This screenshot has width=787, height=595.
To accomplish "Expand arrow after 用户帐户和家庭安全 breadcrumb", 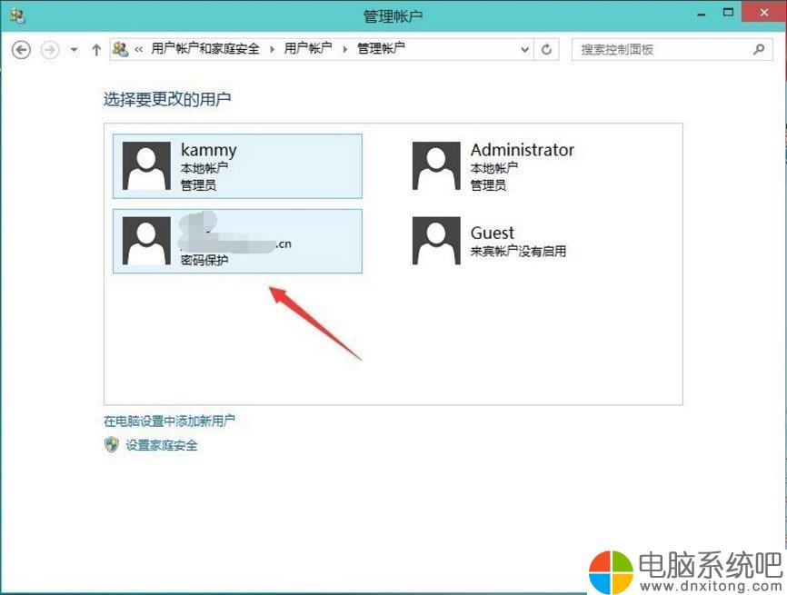I will 272,49.
